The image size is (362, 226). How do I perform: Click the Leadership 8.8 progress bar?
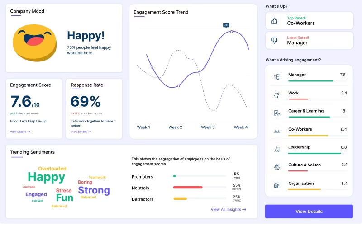coord(314,153)
